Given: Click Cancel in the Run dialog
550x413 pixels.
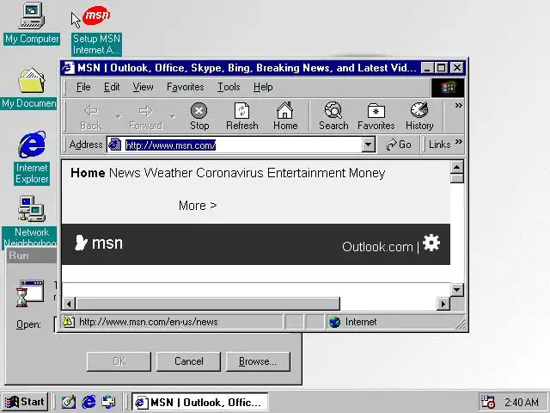Looking at the screenshot, I should click(x=188, y=361).
